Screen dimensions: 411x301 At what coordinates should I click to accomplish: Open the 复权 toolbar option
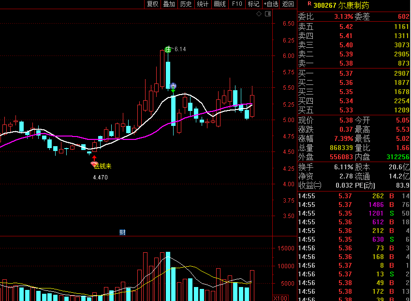pos(152,4)
